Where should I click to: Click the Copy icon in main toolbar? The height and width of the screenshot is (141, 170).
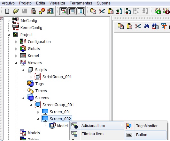(93, 11)
